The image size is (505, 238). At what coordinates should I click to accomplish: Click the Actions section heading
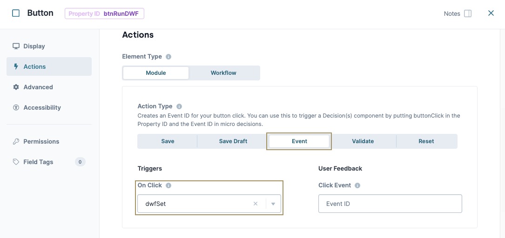click(x=138, y=35)
